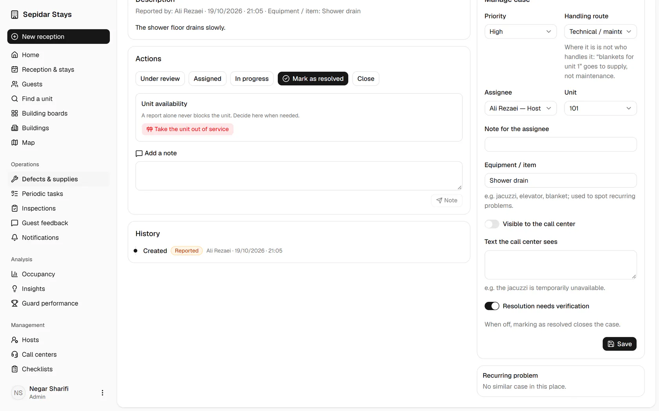The width and height of the screenshot is (659, 411).
Task: Open the Guests page
Action: click(58, 84)
